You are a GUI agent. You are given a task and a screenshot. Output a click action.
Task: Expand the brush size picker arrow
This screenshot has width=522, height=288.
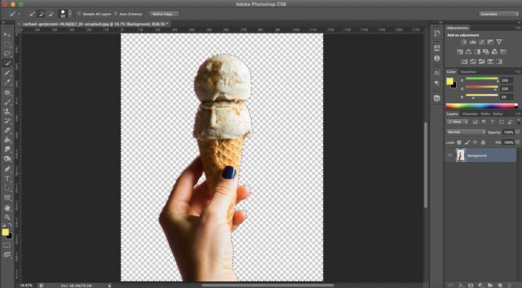coord(70,14)
